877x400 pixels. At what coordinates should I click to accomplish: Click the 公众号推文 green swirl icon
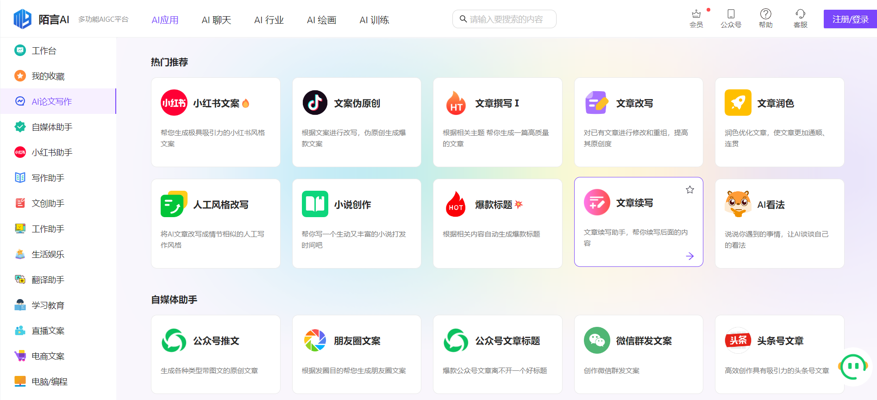click(174, 340)
